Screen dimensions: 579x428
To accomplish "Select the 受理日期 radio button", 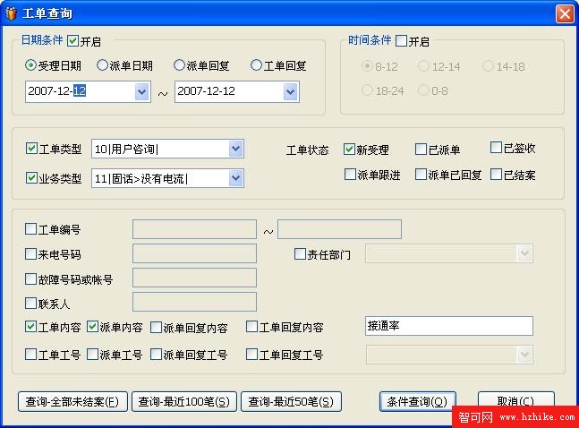I will [30, 65].
